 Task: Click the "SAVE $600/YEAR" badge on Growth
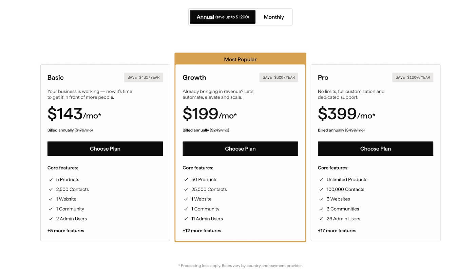[279, 77]
